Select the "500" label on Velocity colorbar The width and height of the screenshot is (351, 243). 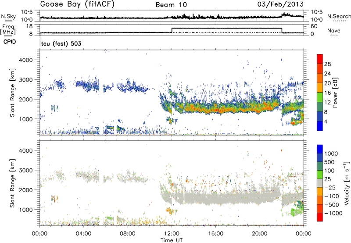click(330, 162)
